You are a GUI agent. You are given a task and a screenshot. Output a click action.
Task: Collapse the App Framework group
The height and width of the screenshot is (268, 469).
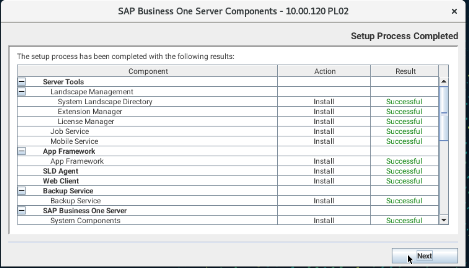coord(22,151)
